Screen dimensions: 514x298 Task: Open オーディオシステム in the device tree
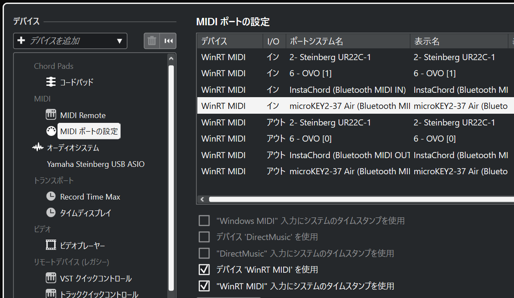[x=73, y=148]
